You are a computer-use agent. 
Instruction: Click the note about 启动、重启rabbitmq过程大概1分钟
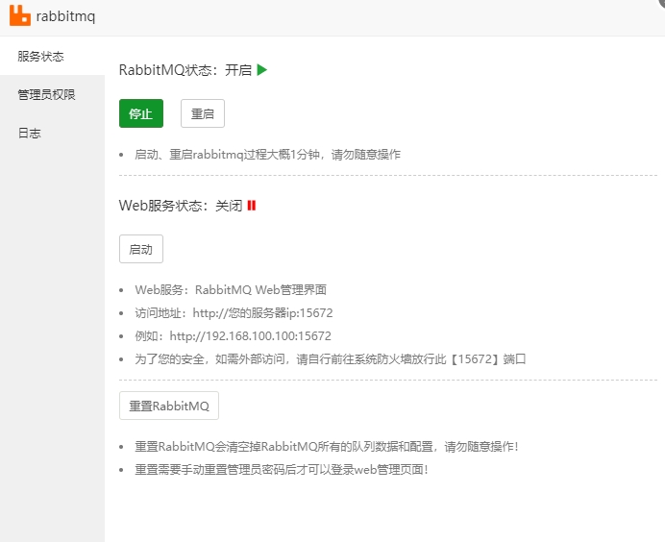click(x=267, y=155)
